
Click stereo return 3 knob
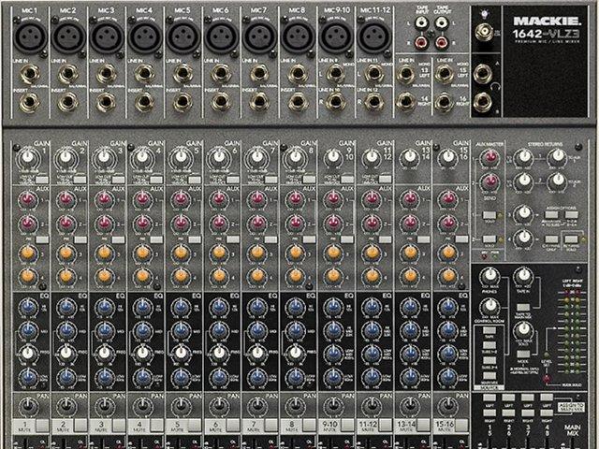[x=524, y=214]
